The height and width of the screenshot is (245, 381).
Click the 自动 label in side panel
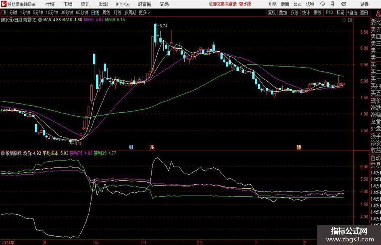click(x=376, y=158)
